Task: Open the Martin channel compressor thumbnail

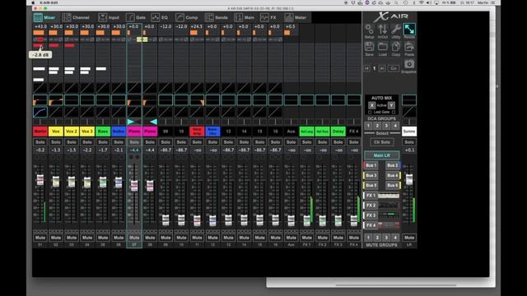Action: point(40,112)
